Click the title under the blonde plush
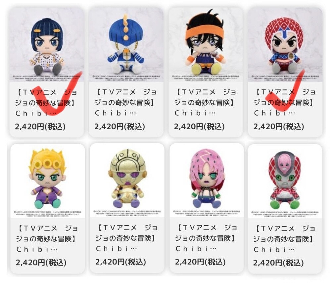 [x=47, y=239]
